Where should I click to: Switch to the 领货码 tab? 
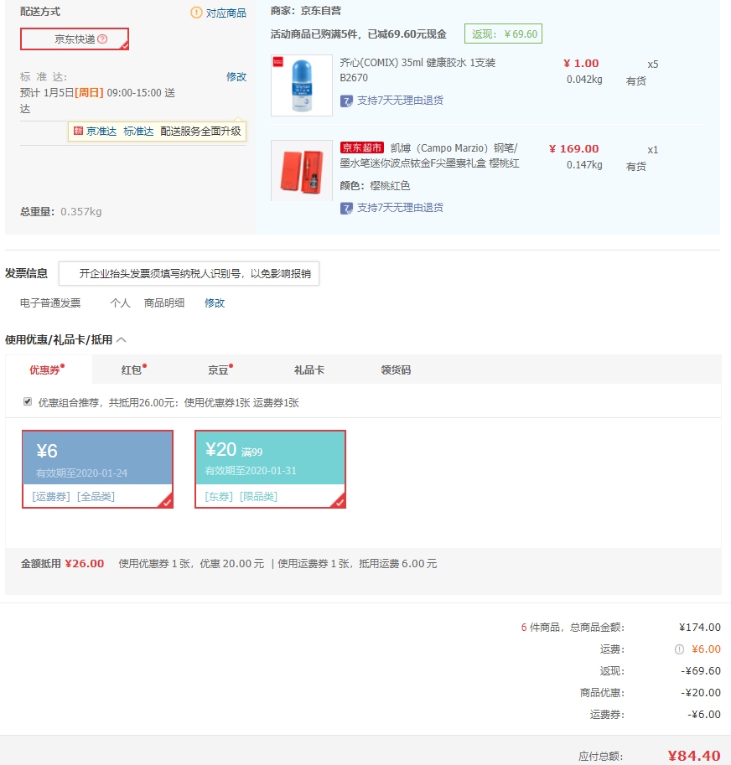point(396,370)
